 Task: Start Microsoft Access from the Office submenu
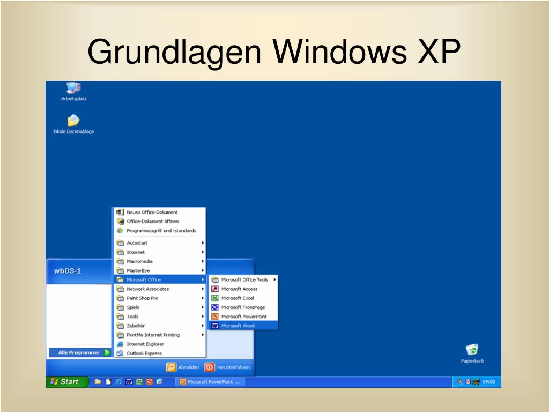[244, 289]
